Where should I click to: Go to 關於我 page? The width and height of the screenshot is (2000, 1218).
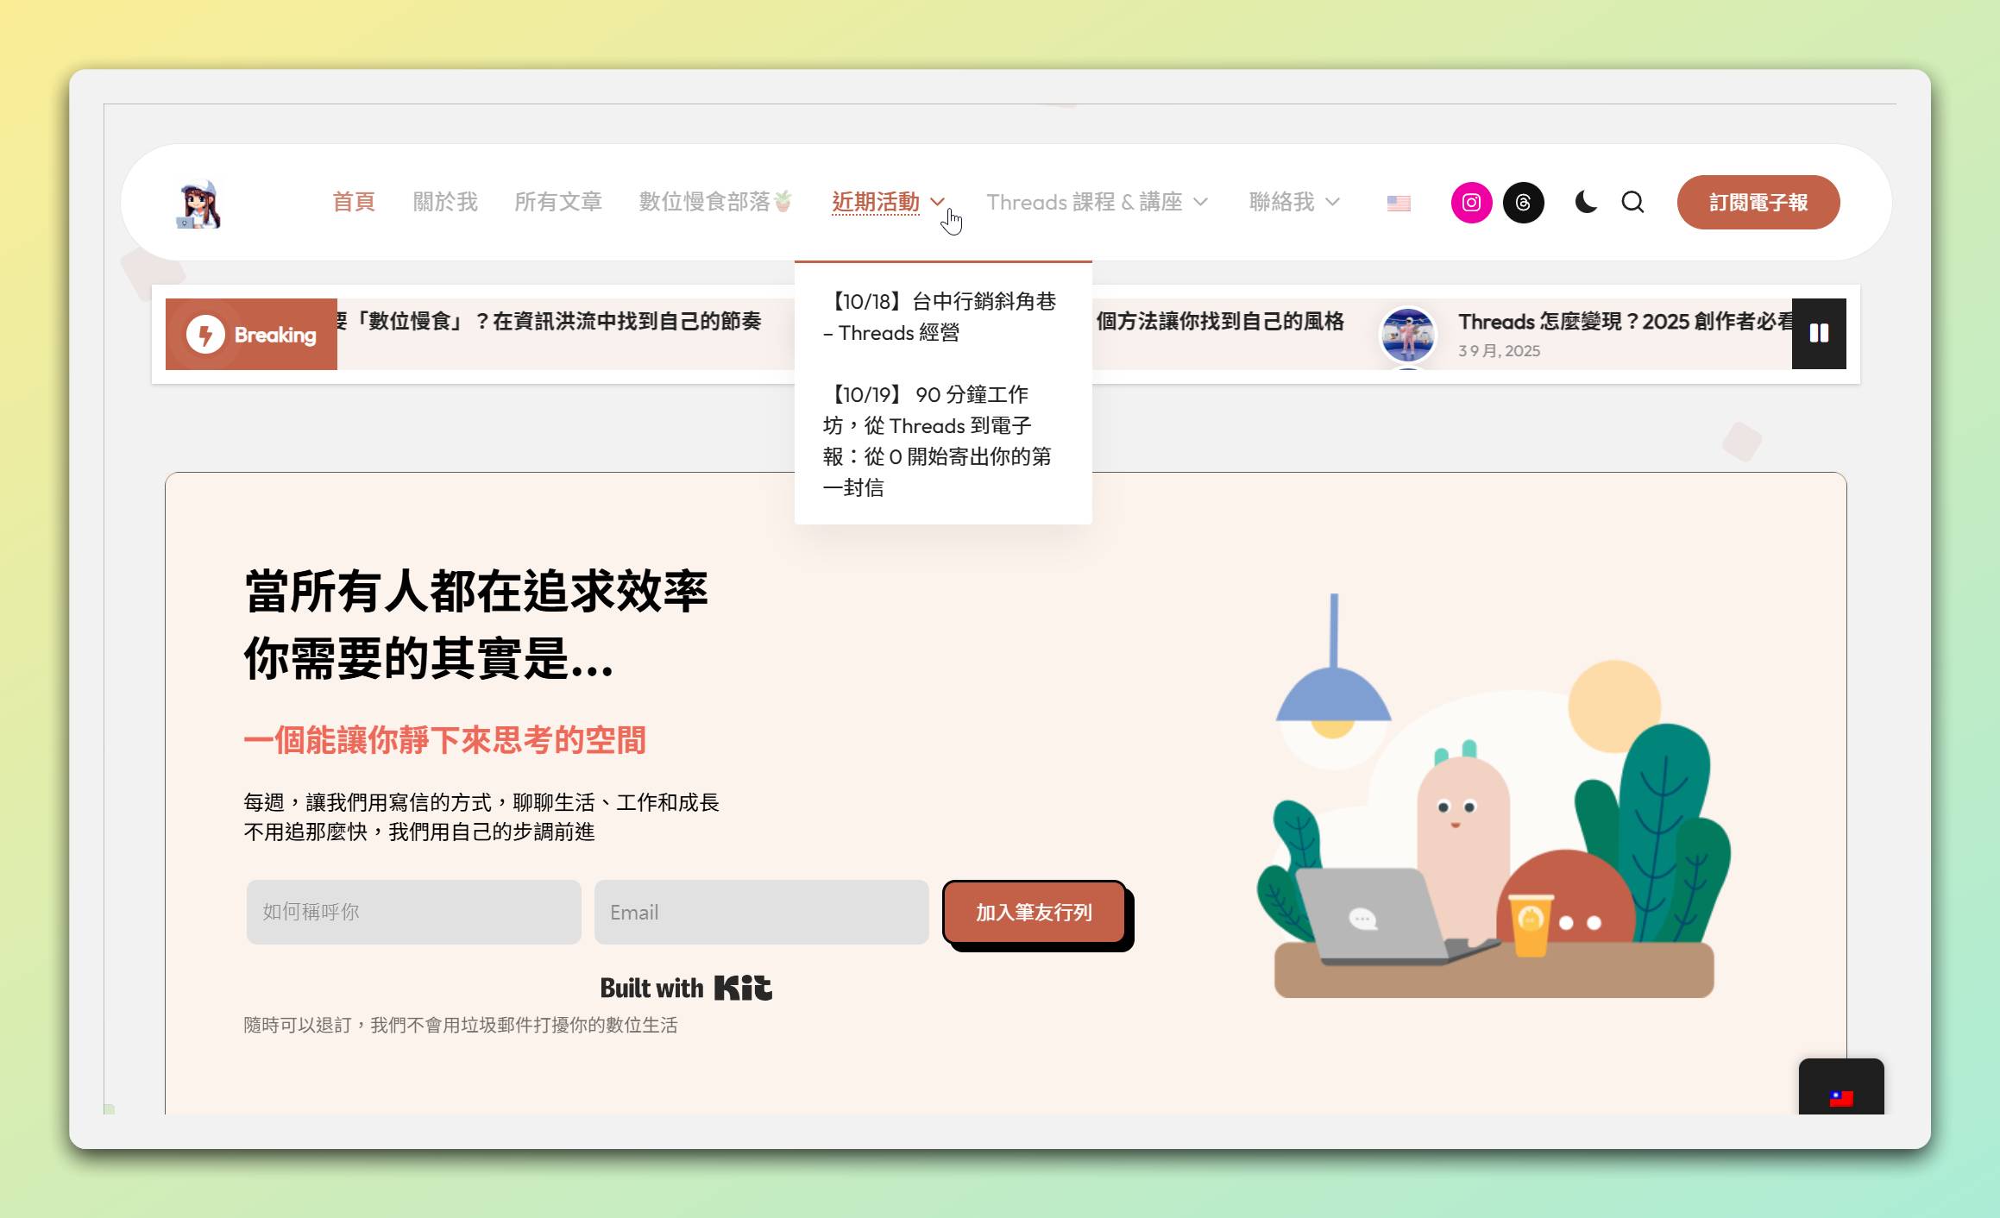(445, 202)
